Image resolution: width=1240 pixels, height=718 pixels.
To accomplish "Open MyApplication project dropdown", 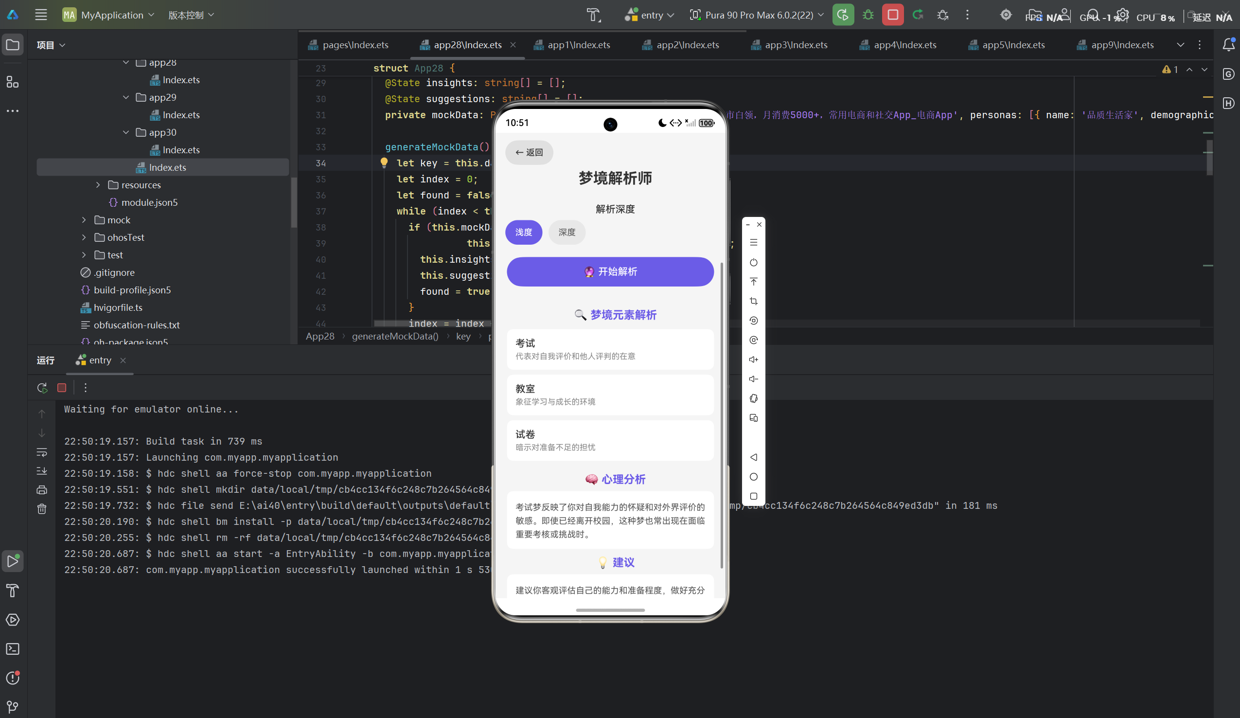I will pos(108,15).
